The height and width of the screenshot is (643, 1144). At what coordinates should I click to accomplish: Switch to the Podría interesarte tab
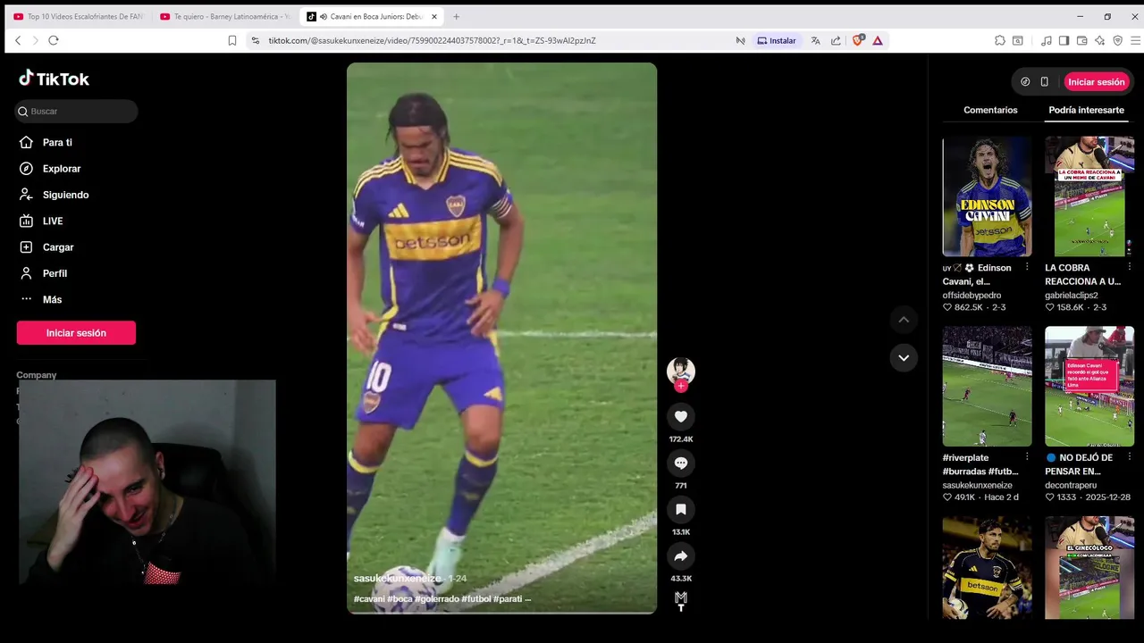[1086, 110]
